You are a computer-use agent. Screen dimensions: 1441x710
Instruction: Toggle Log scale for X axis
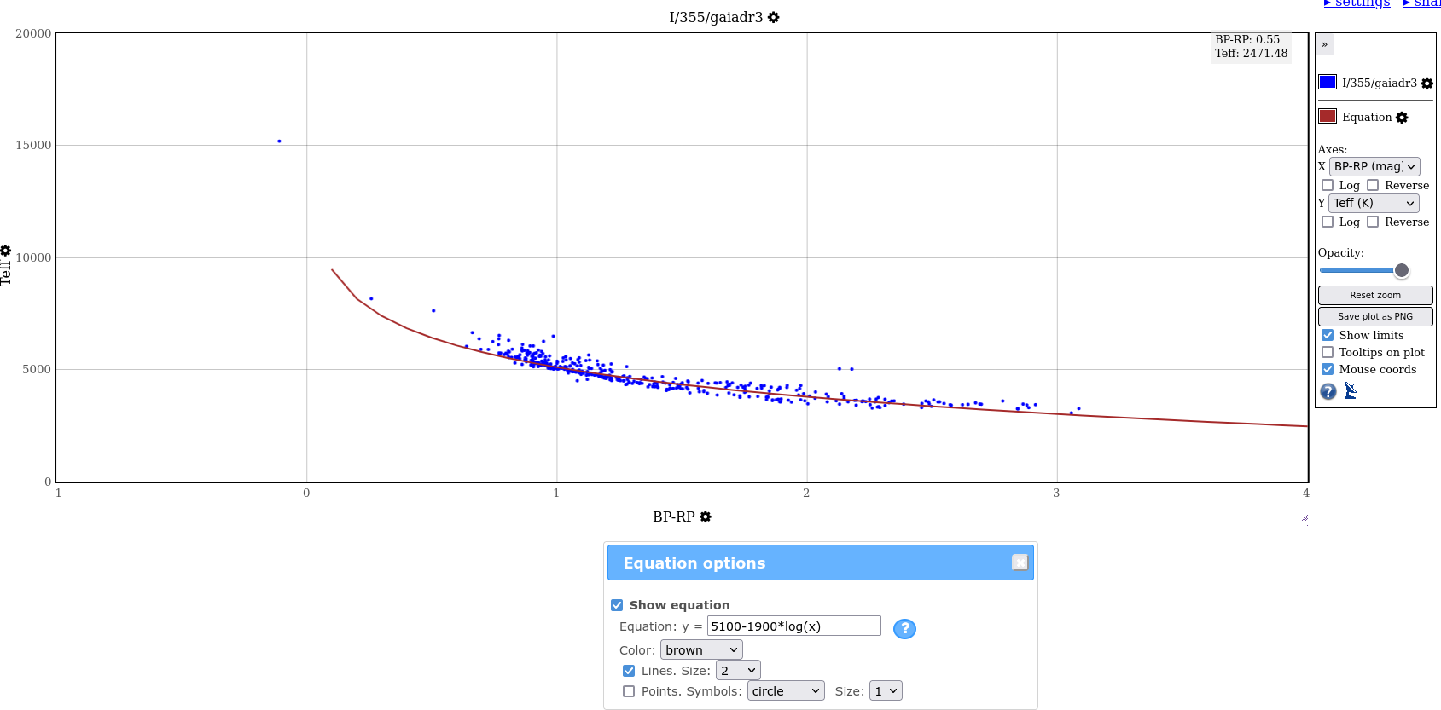(x=1328, y=185)
